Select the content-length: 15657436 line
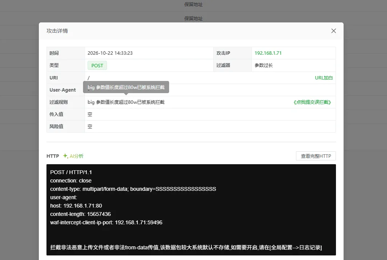This screenshot has height=260, width=387. coord(80,214)
